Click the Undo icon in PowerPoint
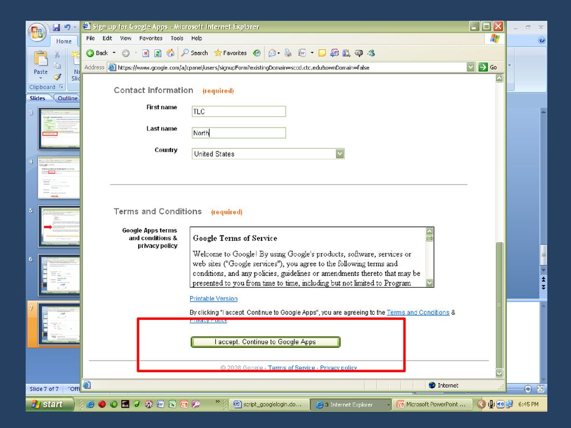 67,27
